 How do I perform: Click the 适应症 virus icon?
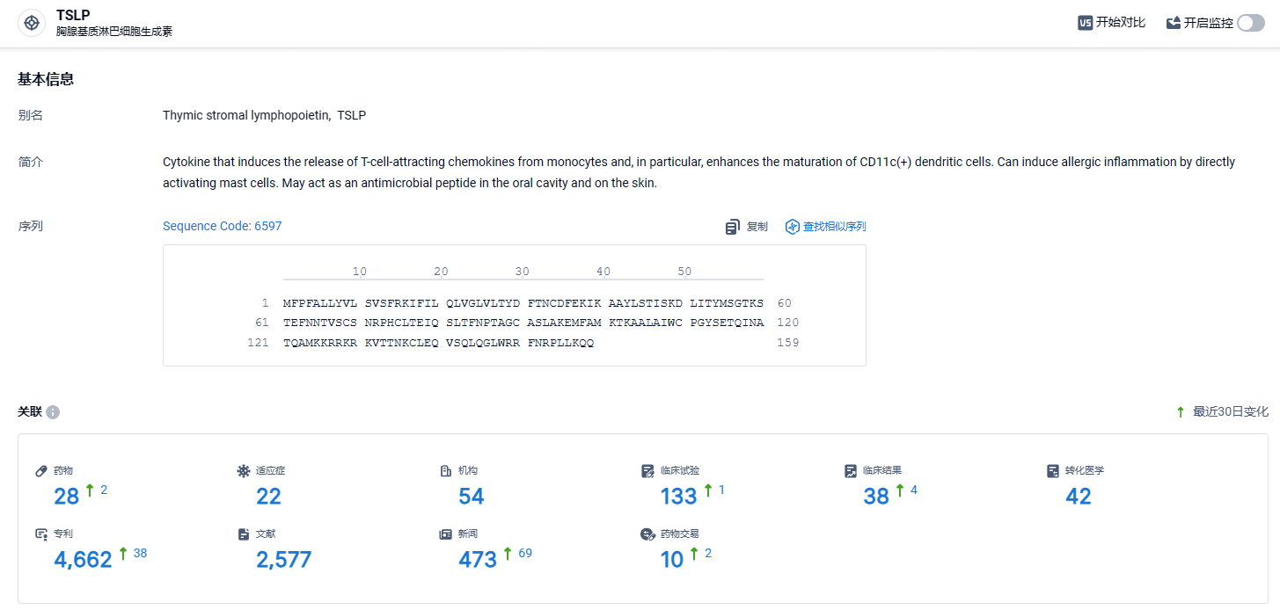(244, 471)
